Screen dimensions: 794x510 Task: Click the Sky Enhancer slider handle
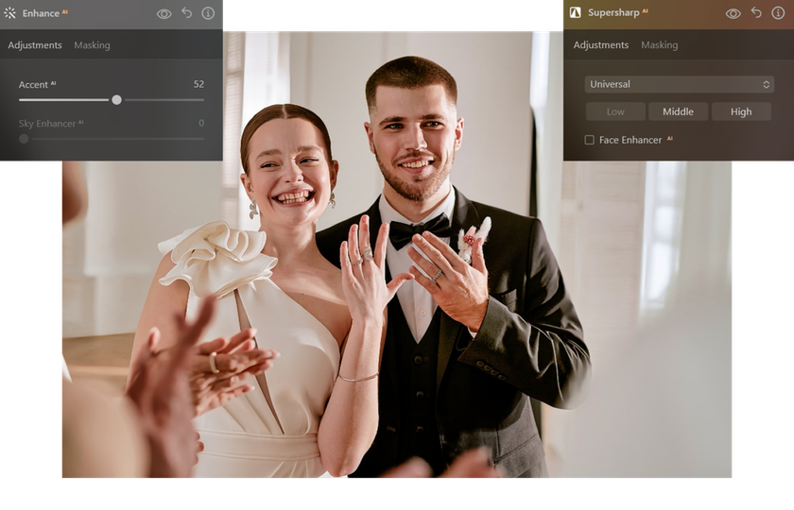(x=24, y=139)
